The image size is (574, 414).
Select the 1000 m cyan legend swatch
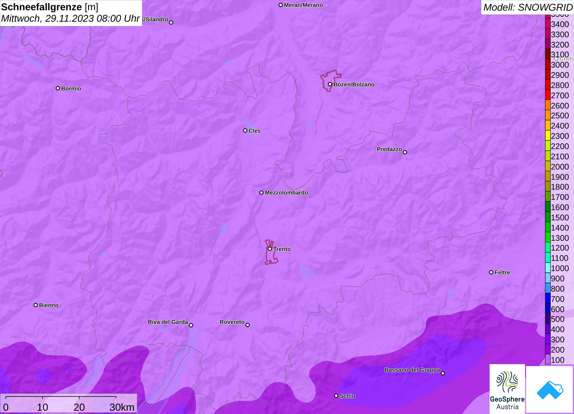[x=548, y=268]
